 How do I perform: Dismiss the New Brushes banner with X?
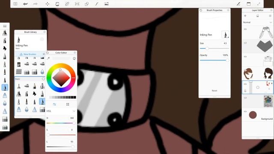44,54
